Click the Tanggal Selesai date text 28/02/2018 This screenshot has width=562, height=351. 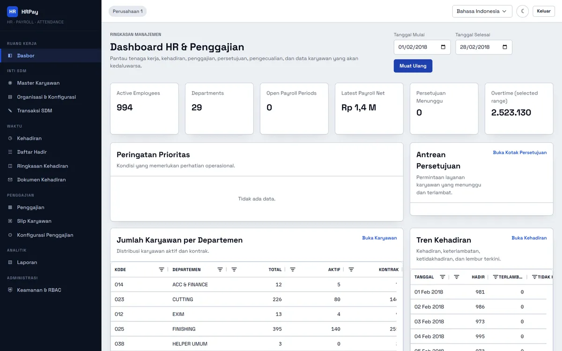(x=474, y=47)
